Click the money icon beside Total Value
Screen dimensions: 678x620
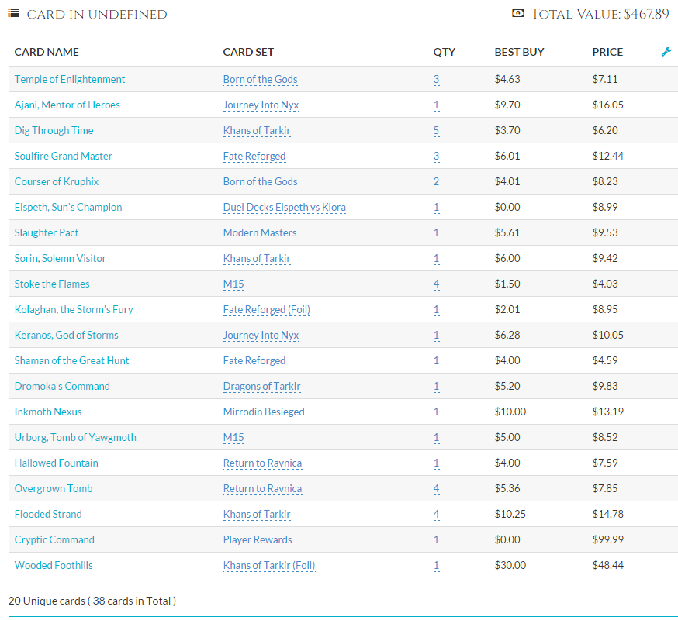tap(518, 13)
